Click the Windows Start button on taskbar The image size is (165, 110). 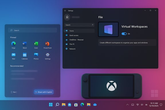(x=51, y=105)
